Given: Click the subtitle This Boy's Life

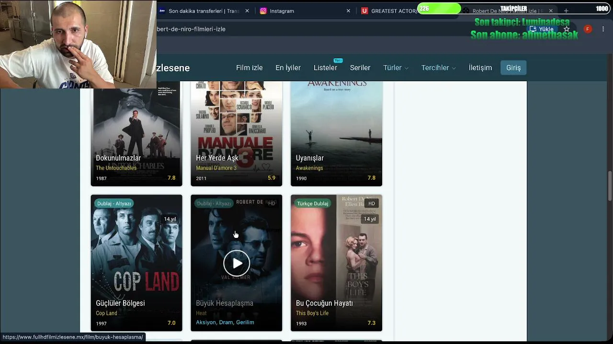Looking at the screenshot, I should click(x=312, y=313).
